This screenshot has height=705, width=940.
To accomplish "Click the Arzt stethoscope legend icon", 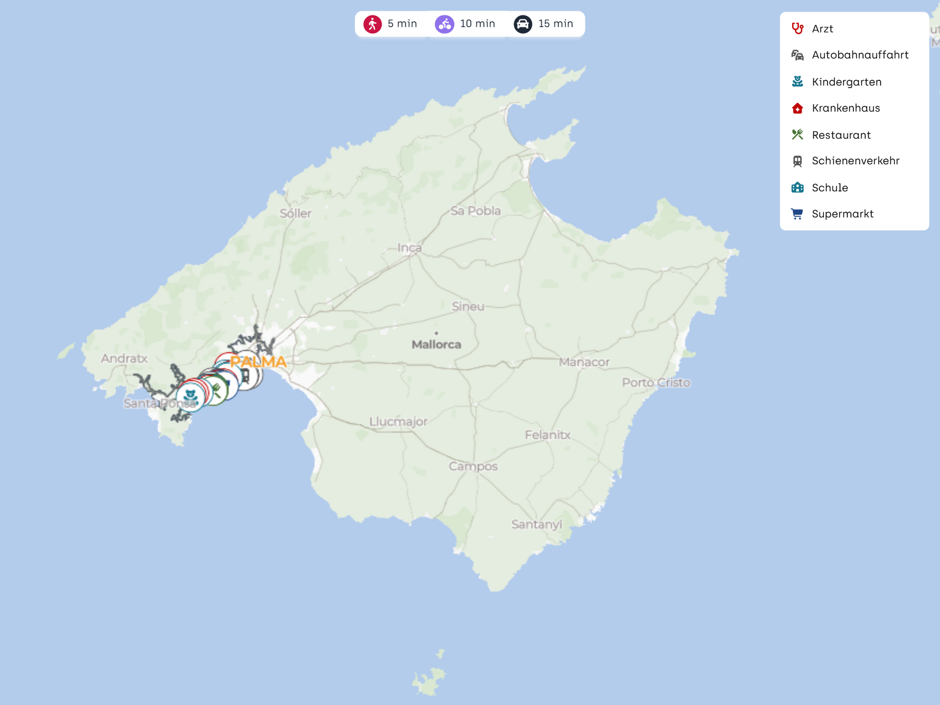I will coord(798,28).
